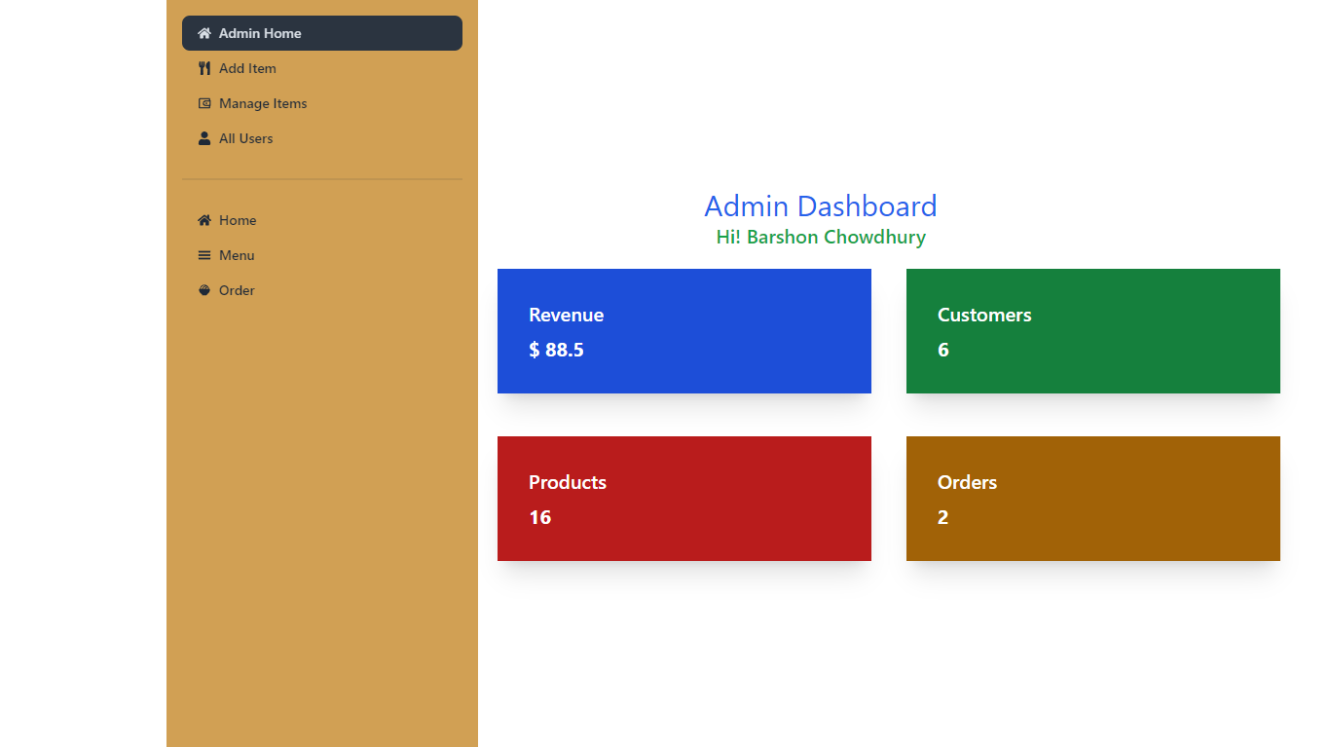The height and width of the screenshot is (747, 1330).
Task: Click the person icon for All Users
Action: point(204,138)
